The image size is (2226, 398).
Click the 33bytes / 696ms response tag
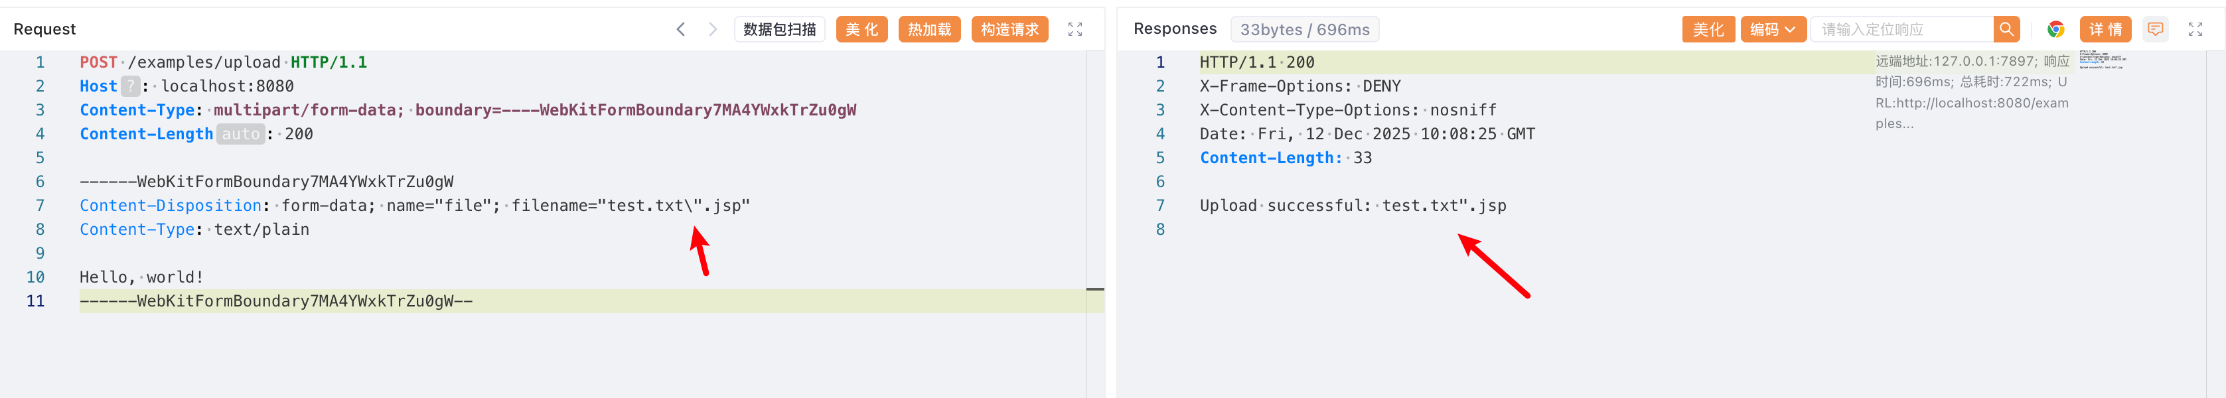(1304, 29)
